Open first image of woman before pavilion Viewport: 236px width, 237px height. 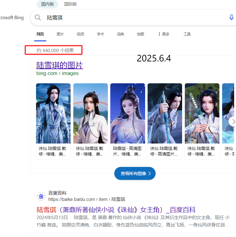pos(53,113)
